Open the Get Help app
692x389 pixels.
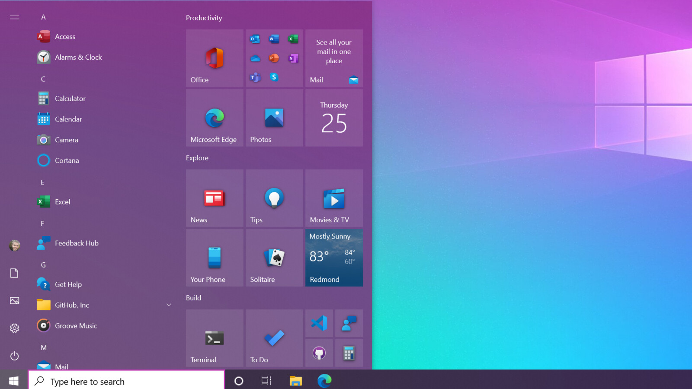(x=104, y=284)
